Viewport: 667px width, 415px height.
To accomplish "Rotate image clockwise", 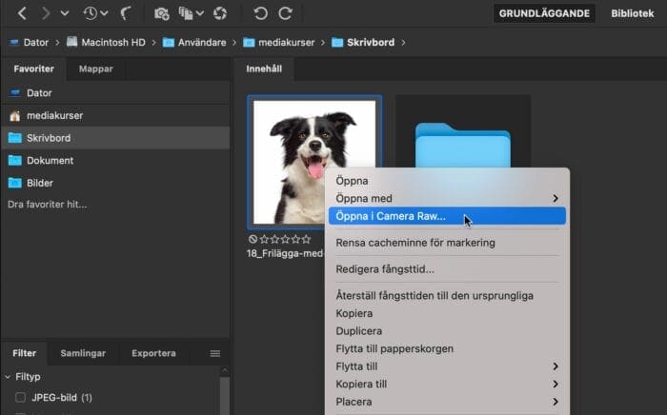I will click(x=286, y=13).
